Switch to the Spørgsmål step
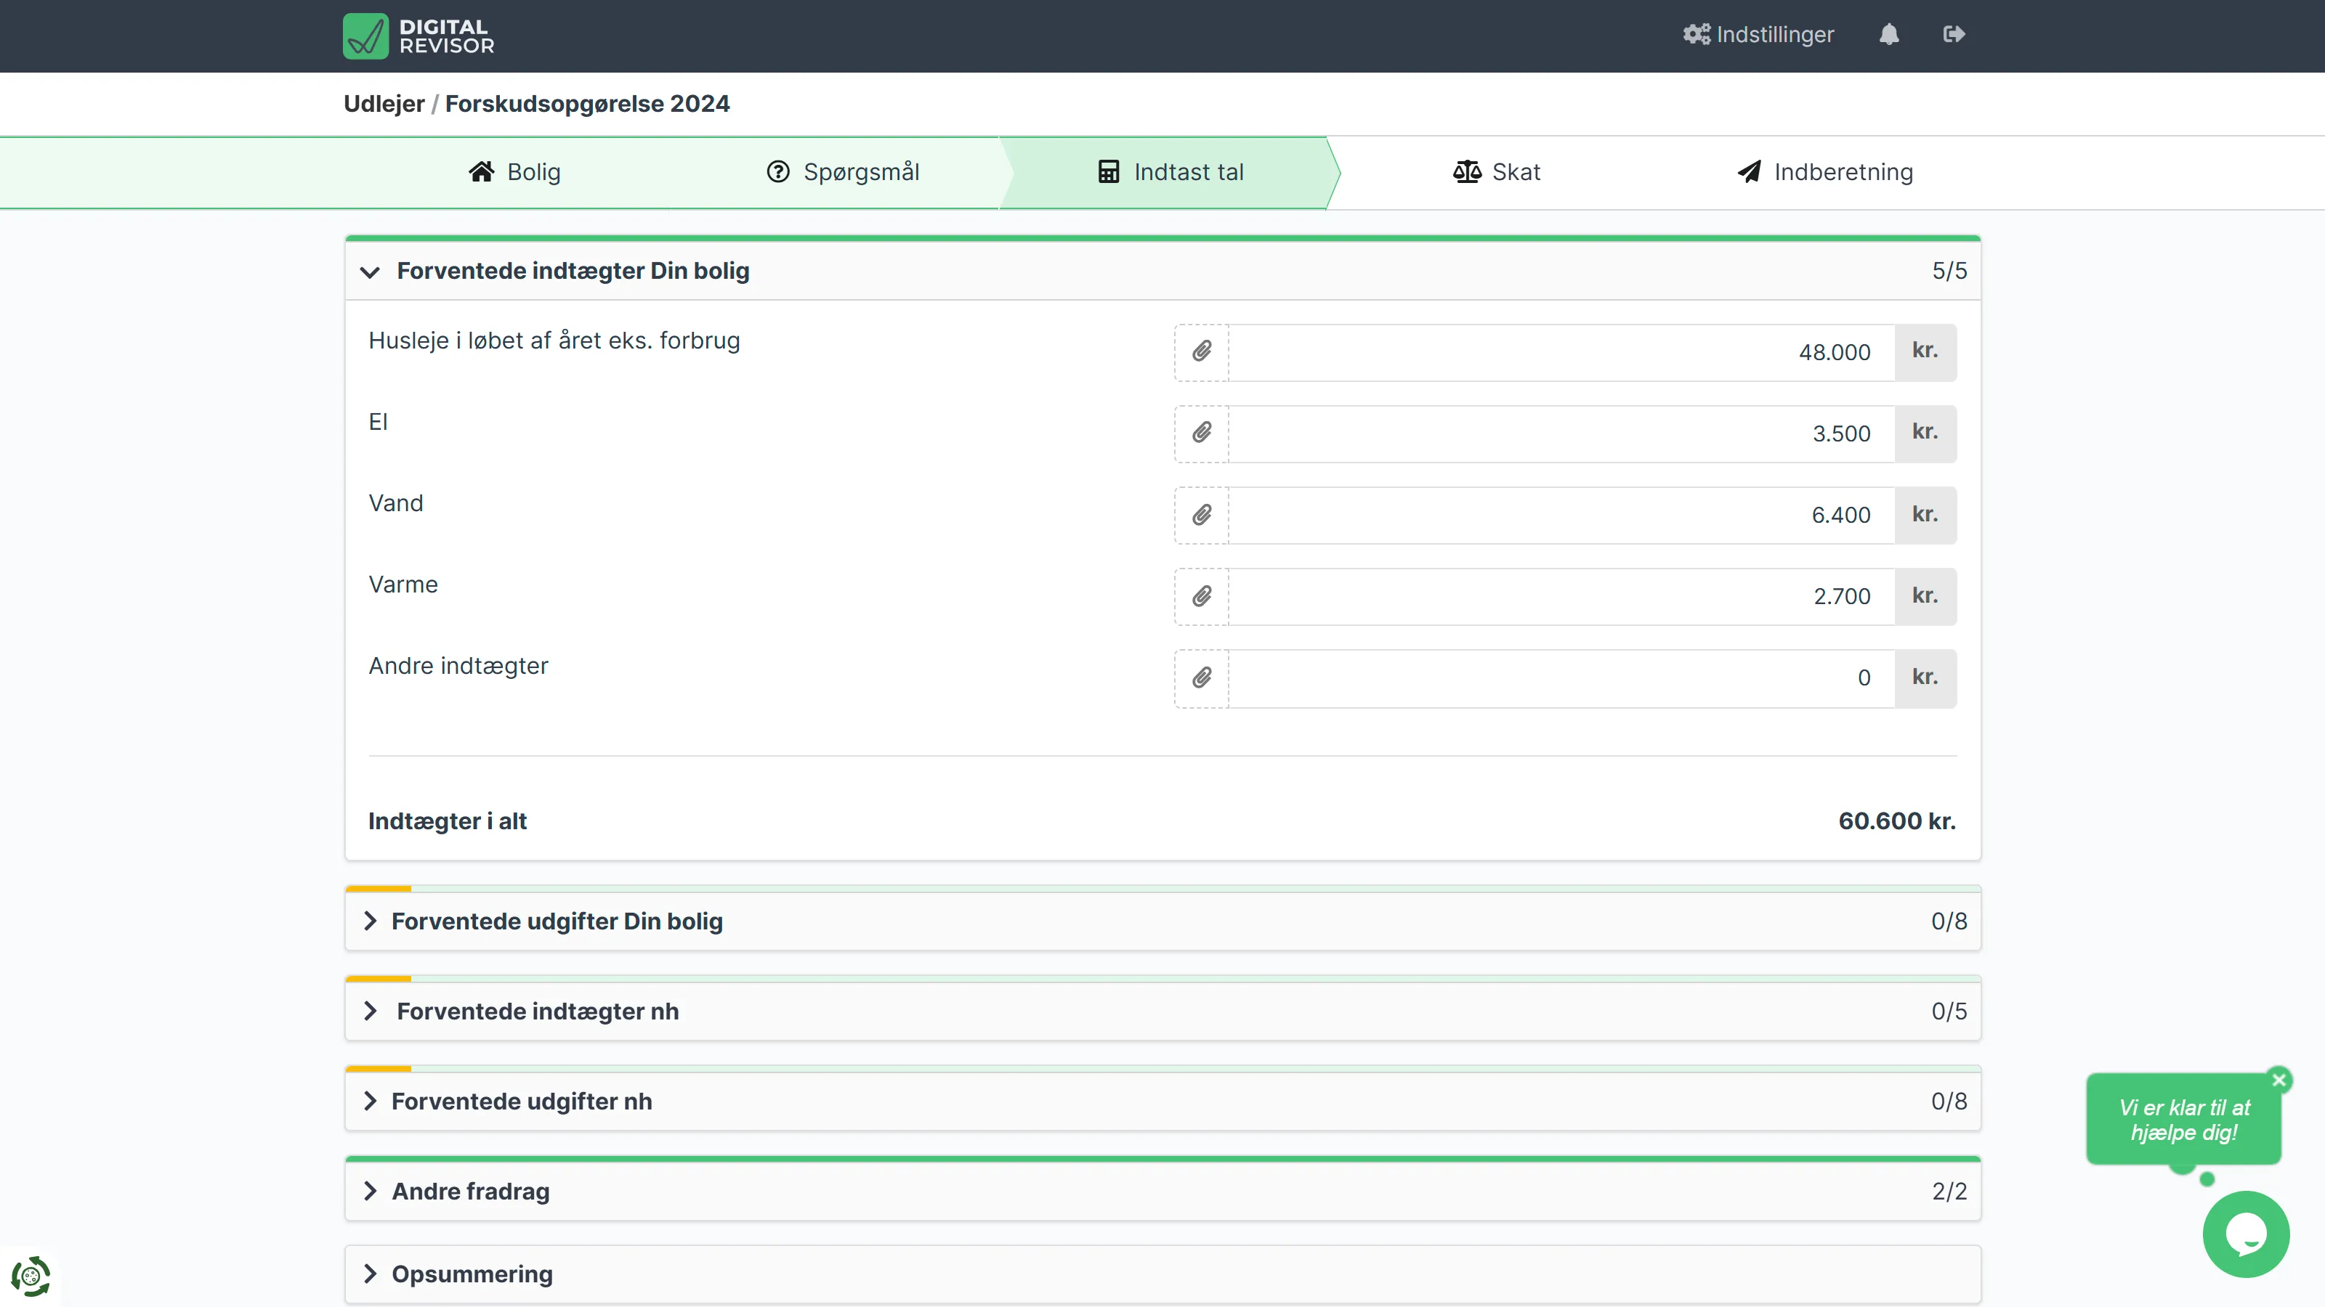 coord(842,171)
